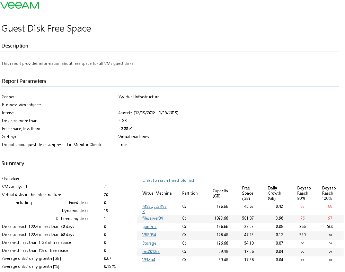Screen dimensions: 345x272
Task: Click 'Disks with less than 1% of free space'
Action: click(x=35, y=250)
